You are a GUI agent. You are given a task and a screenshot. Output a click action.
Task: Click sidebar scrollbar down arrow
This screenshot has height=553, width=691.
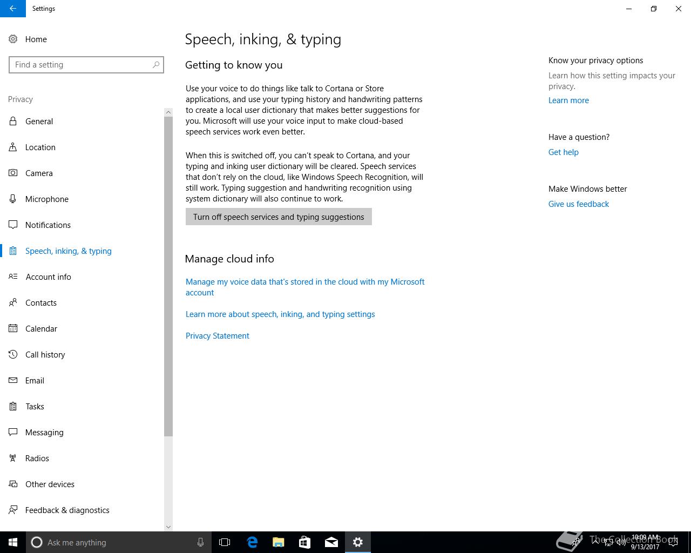pos(168,527)
